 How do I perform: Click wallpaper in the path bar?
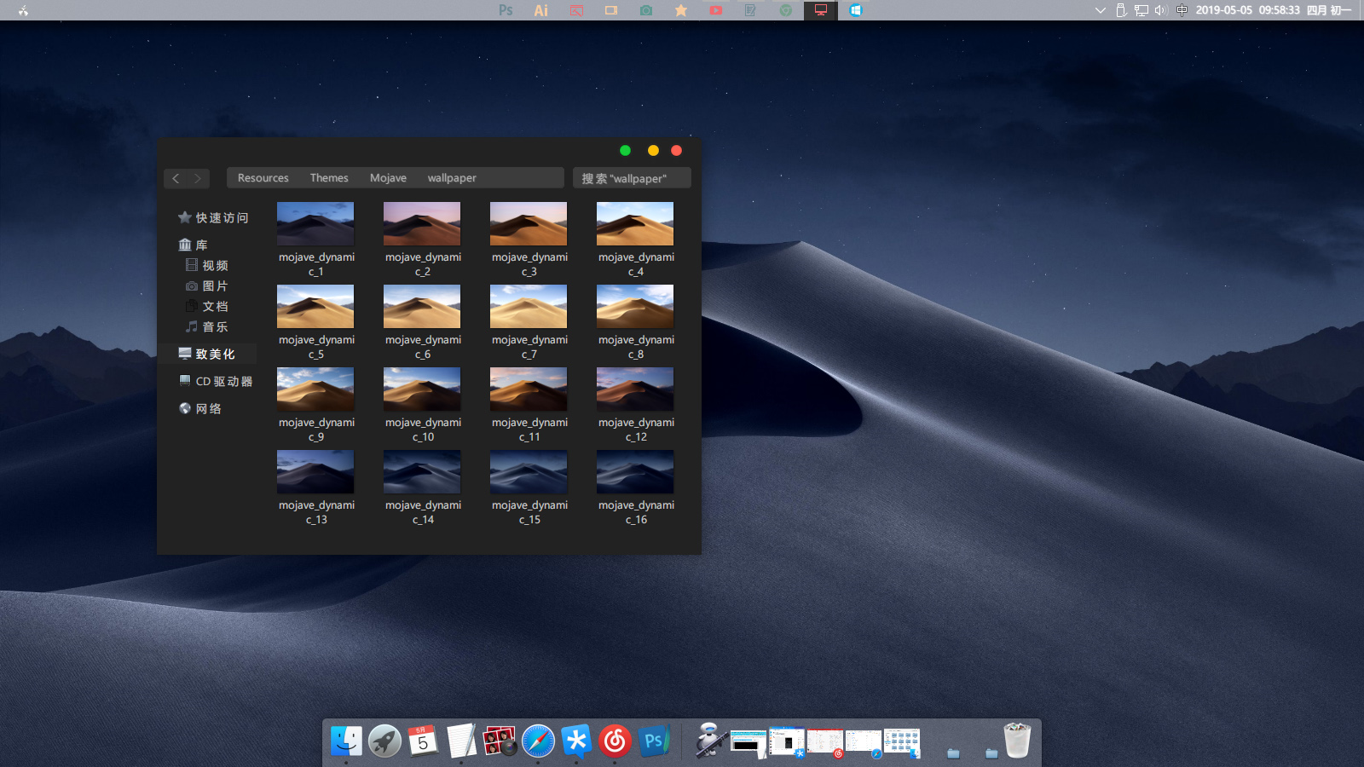coord(452,178)
